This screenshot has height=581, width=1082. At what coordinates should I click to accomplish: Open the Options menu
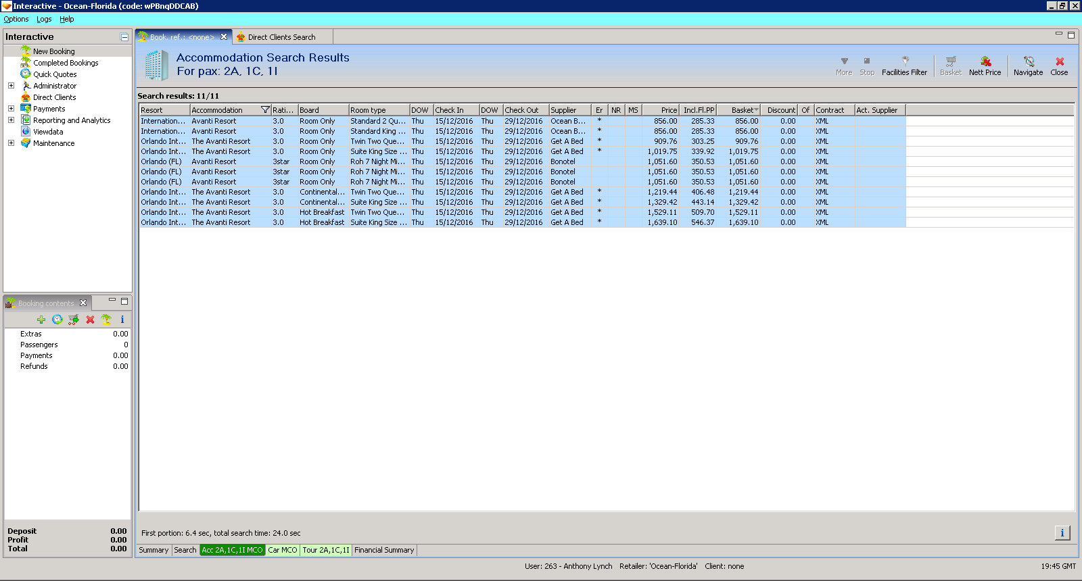pos(16,19)
